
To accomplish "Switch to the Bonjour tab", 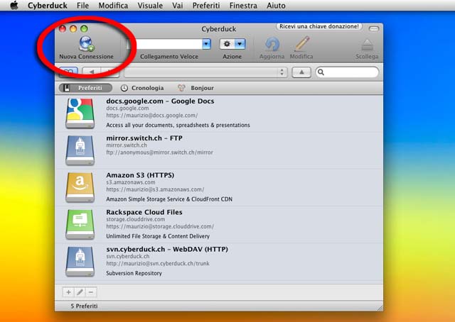I will tap(196, 88).
